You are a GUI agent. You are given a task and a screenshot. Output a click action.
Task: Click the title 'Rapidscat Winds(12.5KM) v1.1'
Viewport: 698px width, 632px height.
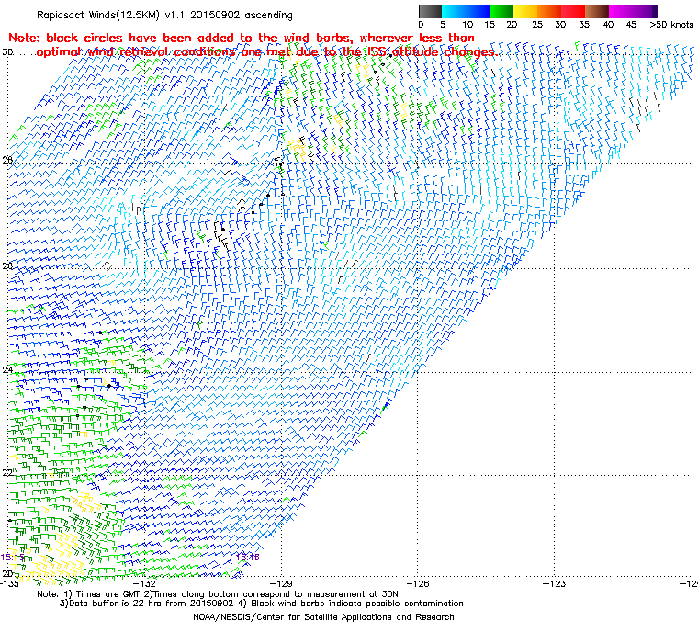[112, 15]
